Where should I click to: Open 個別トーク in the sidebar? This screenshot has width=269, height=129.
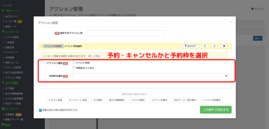point(11,27)
